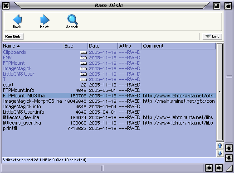Select the e.txt file
Viewport: 234px width, 173px height.
click(8, 85)
